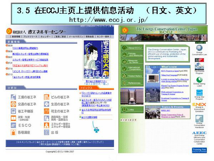214x161 pixels.
Task: Open the 工場の省エネ factory icon
Action: pos(14,97)
